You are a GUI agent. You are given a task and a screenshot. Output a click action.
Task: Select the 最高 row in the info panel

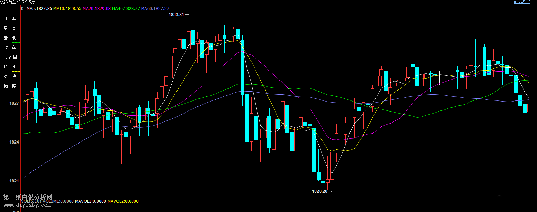point(10,28)
